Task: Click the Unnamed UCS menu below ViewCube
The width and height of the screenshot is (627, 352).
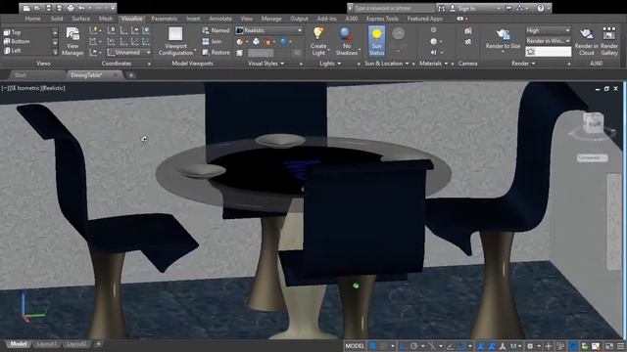Action: (592, 158)
